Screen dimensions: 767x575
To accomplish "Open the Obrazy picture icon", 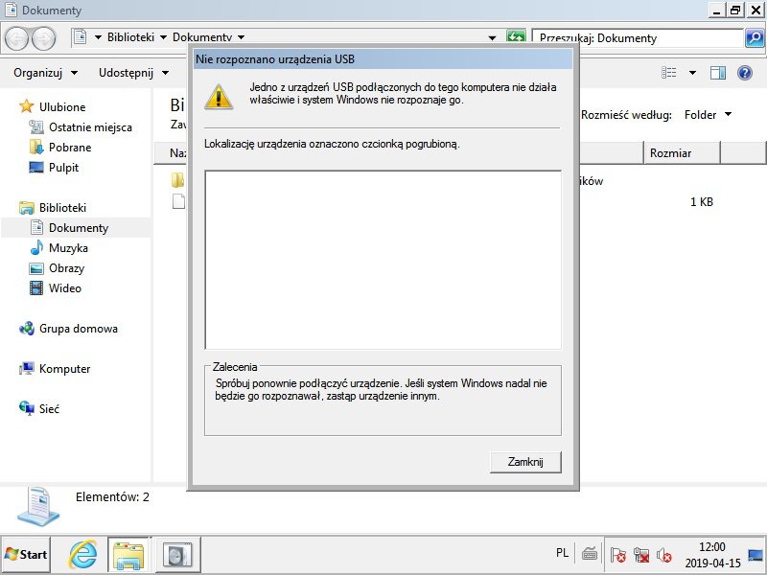I will [x=36, y=268].
